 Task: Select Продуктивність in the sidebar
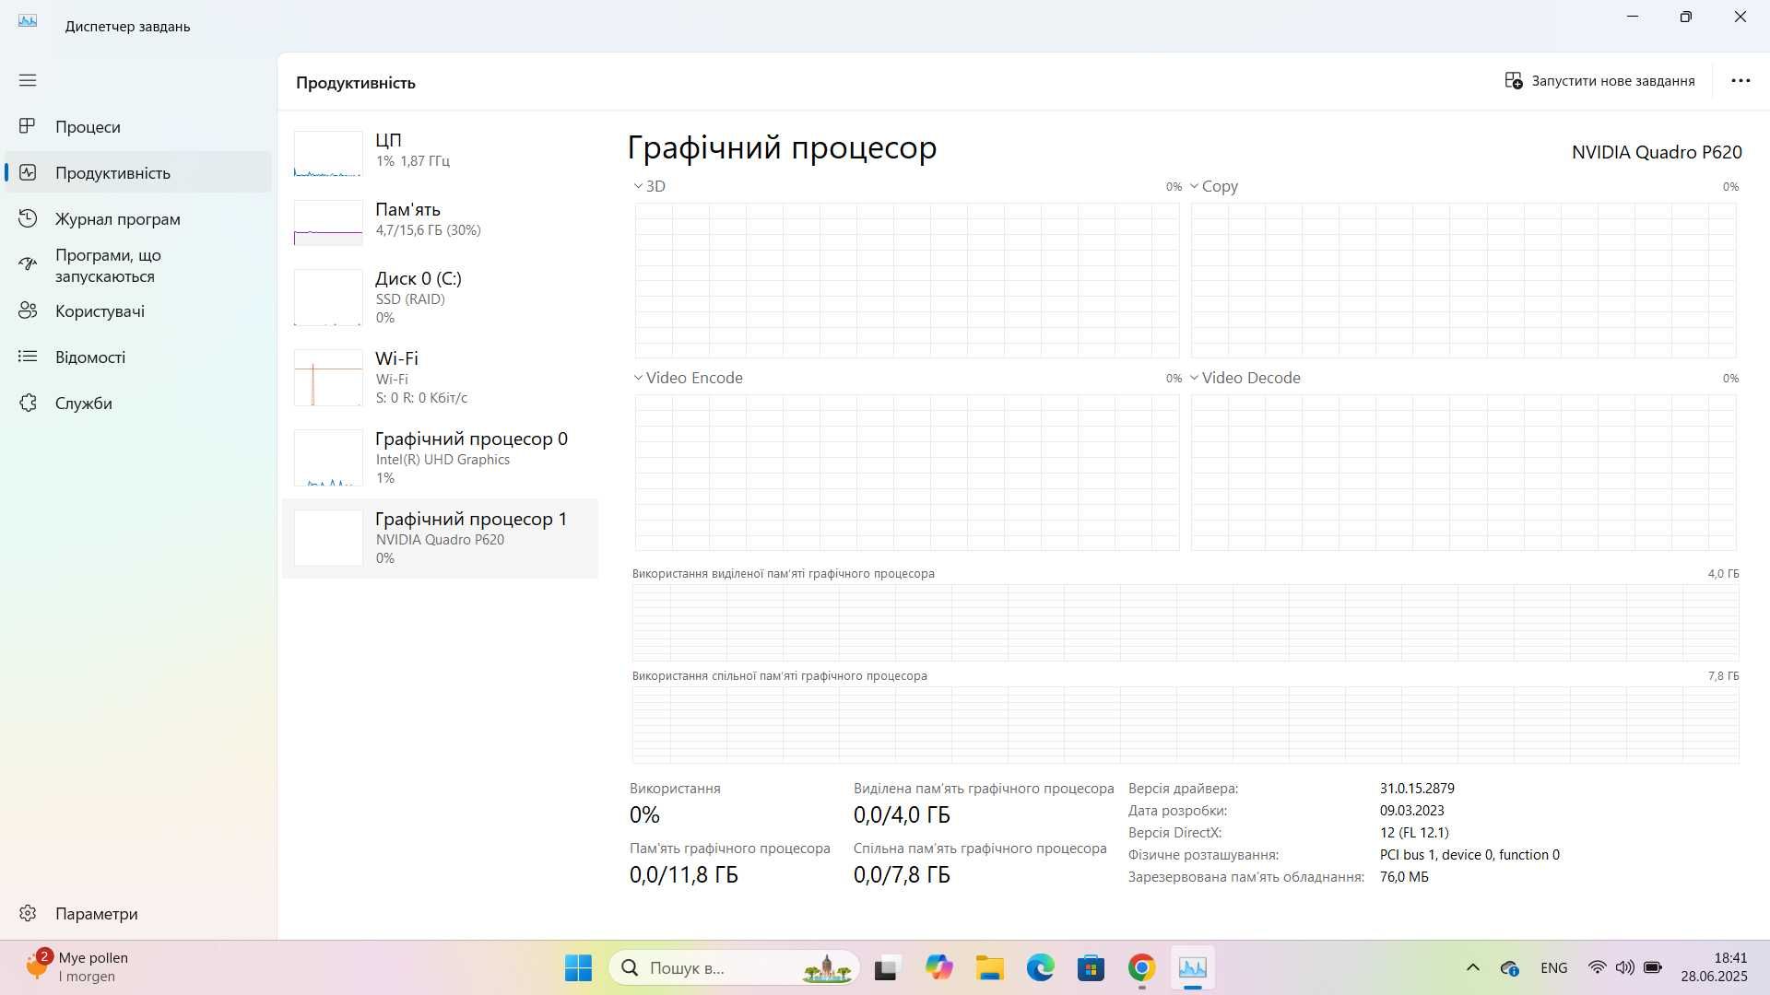(138, 172)
